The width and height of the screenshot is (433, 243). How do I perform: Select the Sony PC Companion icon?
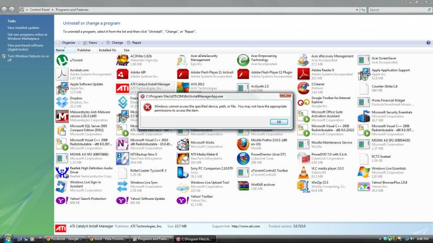[182, 173]
